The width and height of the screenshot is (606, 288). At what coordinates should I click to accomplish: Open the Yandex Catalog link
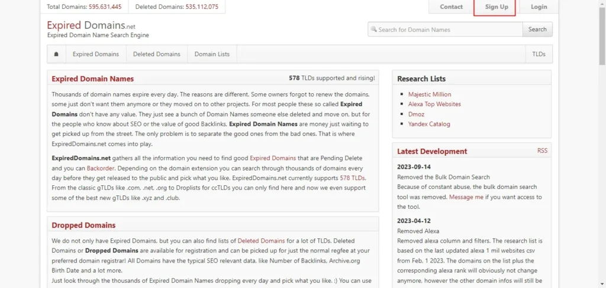(428, 125)
